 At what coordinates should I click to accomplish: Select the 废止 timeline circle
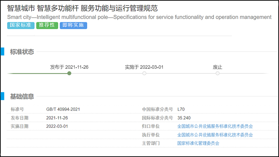[218, 73]
